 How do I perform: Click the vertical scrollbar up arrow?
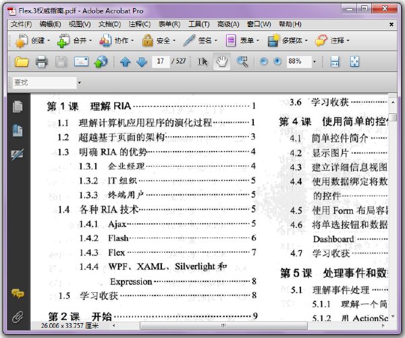393,103
